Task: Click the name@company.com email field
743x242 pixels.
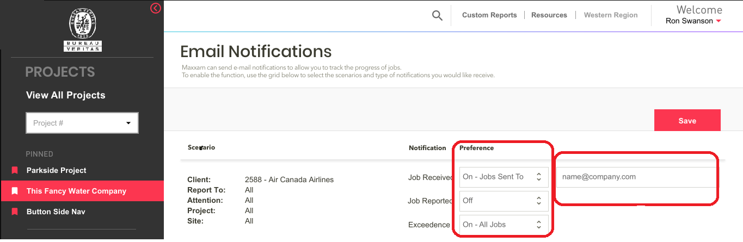Action: click(x=635, y=177)
